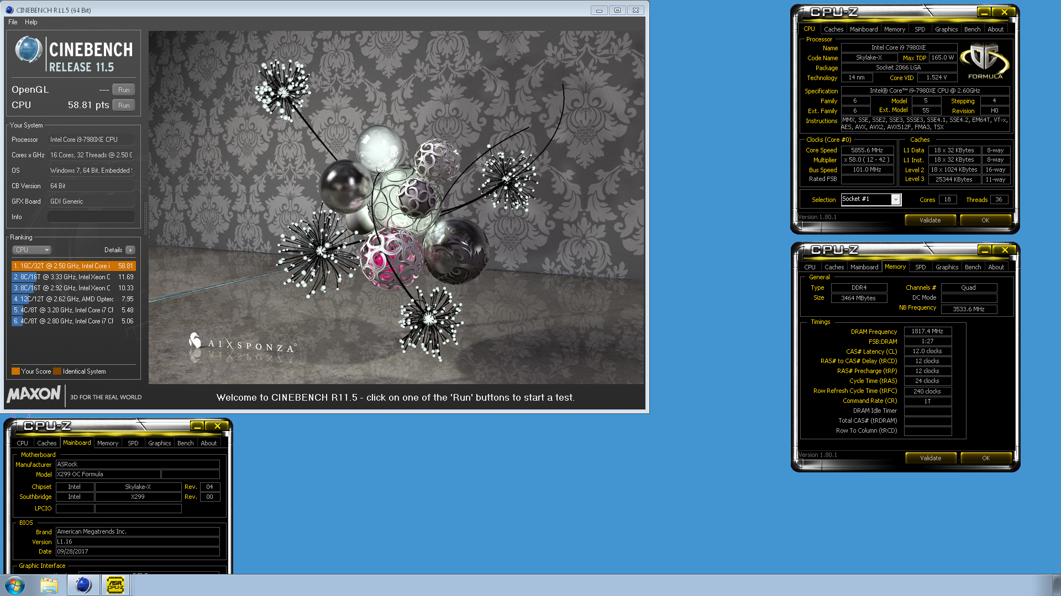1061x596 pixels.
Task: Minimize the Memory CPU-Z window
Action: (985, 250)
